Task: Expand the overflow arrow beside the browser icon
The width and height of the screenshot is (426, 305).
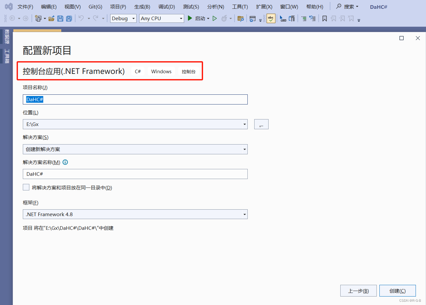Action: [x=260, y=20]
